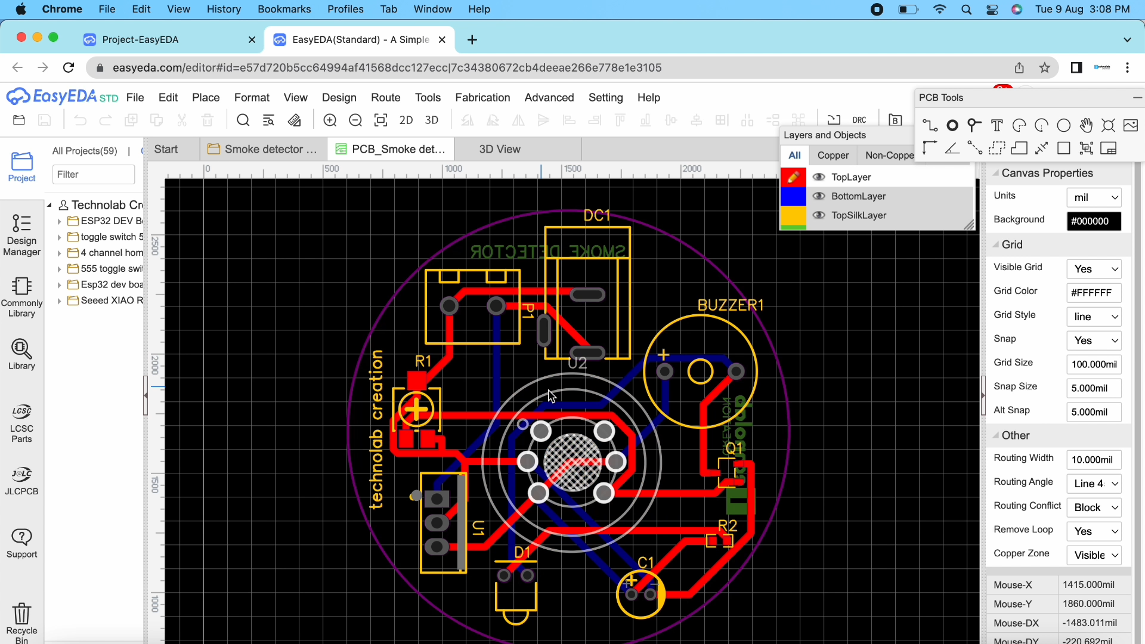1145x644 pixels.
Task: Click the Fit to window toolbar icon
Action: pyautogui.click(x=380, y=120)
